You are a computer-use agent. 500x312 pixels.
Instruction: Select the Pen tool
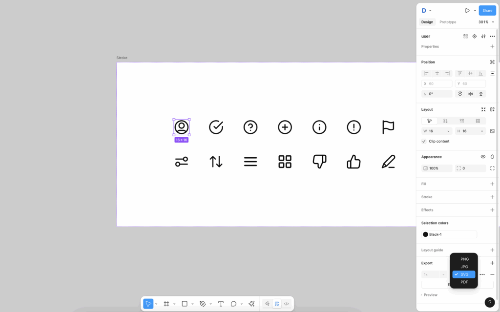[203, 304]
